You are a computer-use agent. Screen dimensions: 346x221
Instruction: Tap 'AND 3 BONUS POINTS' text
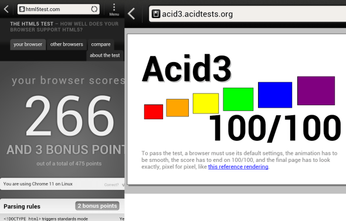pos(66,150)
